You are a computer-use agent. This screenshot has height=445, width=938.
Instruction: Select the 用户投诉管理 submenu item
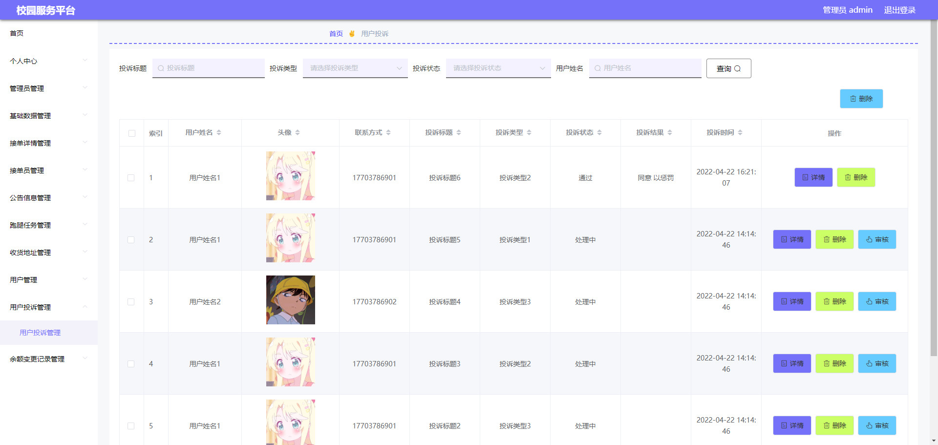[49, 333]
